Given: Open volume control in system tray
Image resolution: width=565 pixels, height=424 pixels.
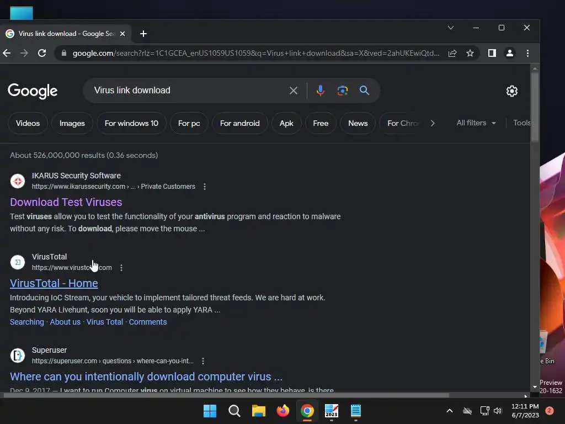Looking at the screenshot, I should [498, 411].
